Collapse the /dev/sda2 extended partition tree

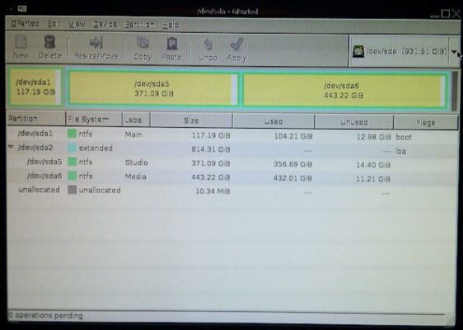click(x=11, y=147)
